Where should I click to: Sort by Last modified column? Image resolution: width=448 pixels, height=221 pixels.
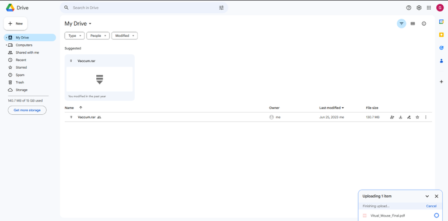[x=331, y=108]
